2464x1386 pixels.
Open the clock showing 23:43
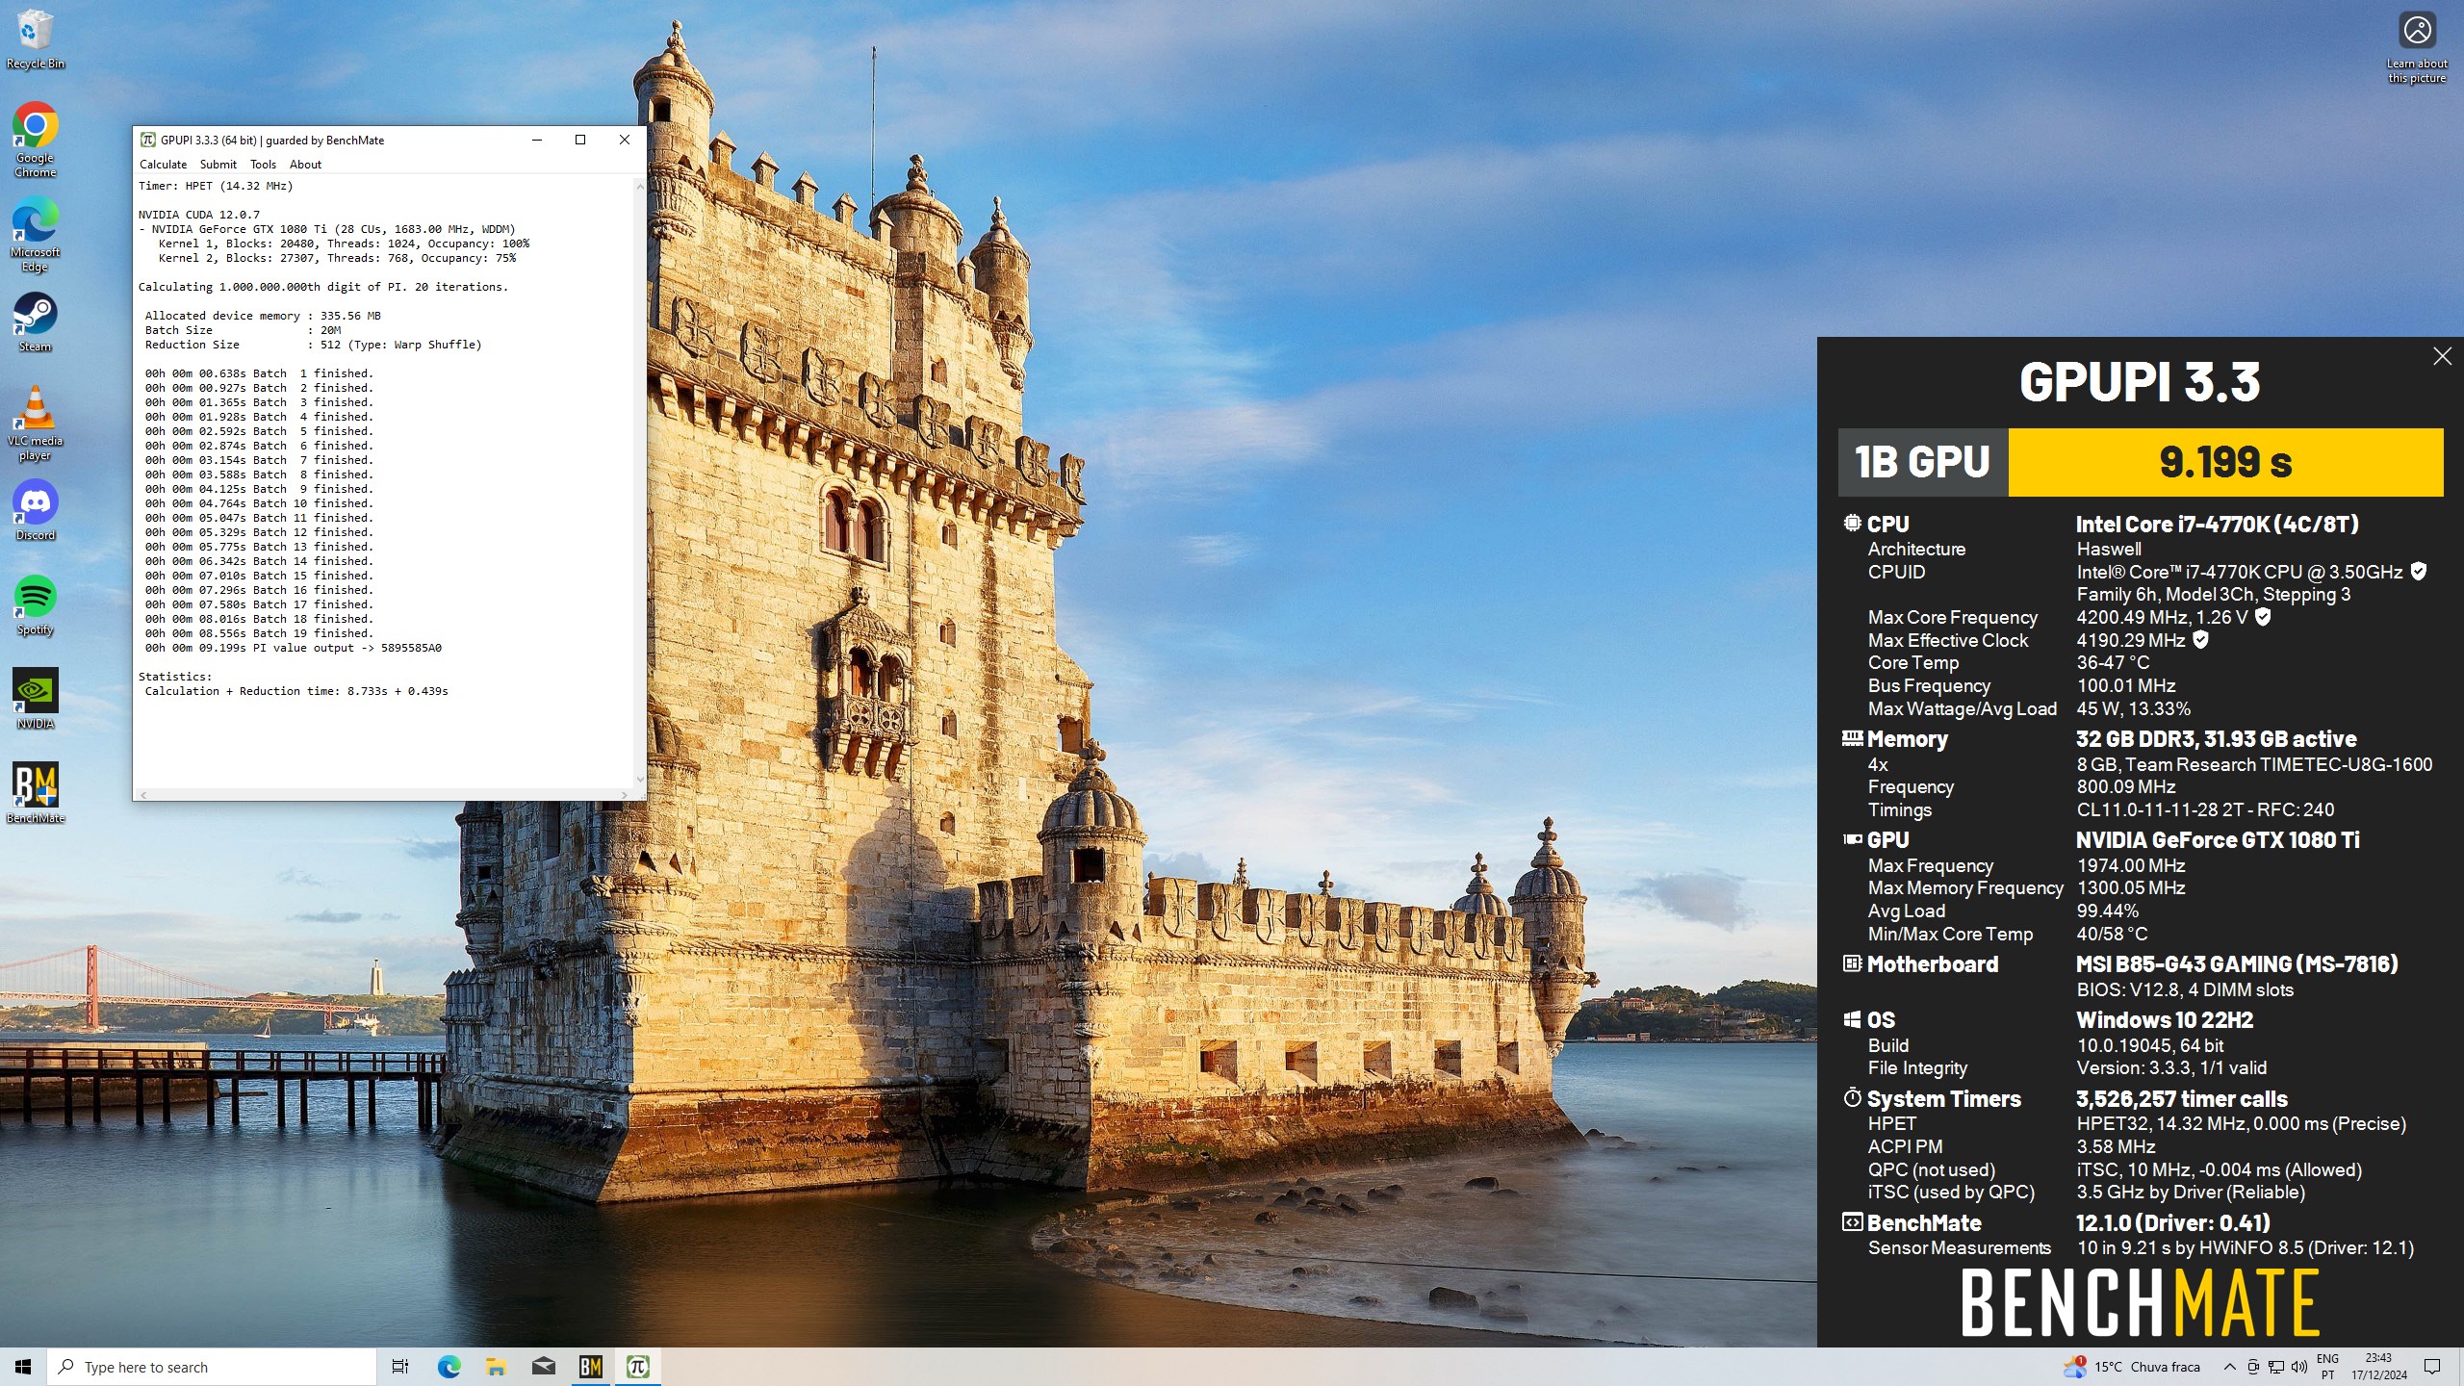2379,1367
